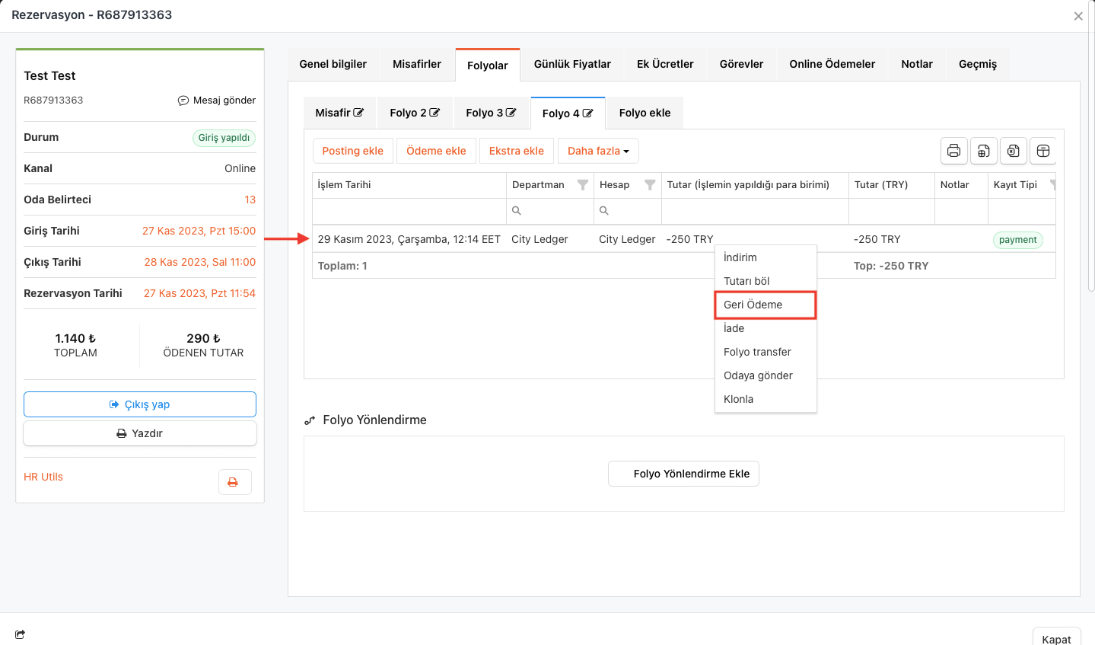The image size is (1095, 645).
Task: Click the folio print icon in toolbar
Action: pos(953,151)
